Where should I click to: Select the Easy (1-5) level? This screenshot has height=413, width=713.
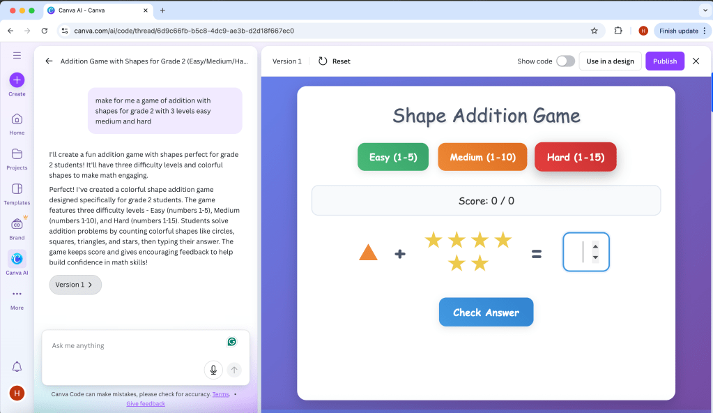[x=393, y=157]
